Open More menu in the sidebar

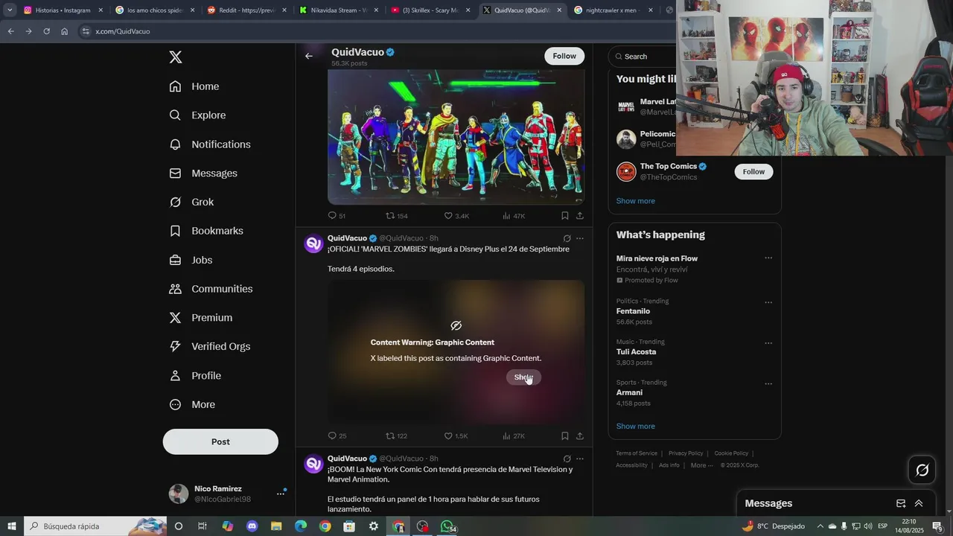click(x=192, y=405)
